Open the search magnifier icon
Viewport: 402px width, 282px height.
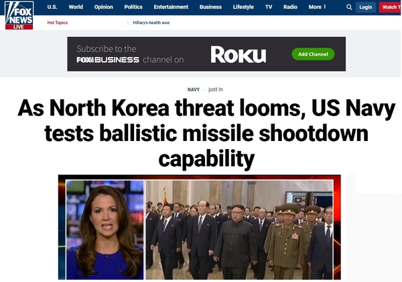(349, 7)
